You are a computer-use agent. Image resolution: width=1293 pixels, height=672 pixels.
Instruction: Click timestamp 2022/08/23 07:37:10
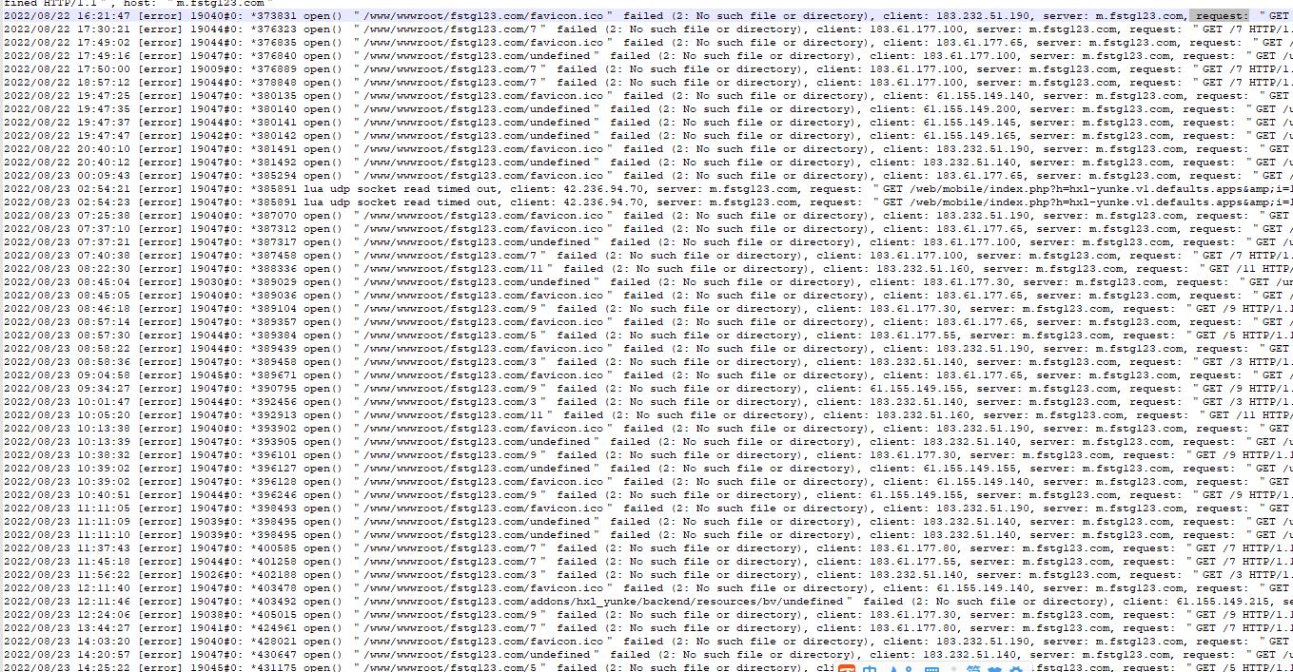click(67, 229)
